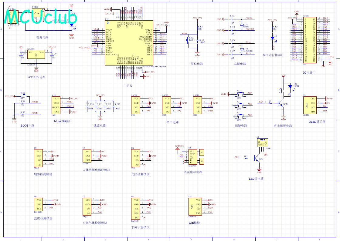Image resolution: width=340 pixels, height=241 pixels.
Task: Click the OLED display module symbol
Action: 310,105
